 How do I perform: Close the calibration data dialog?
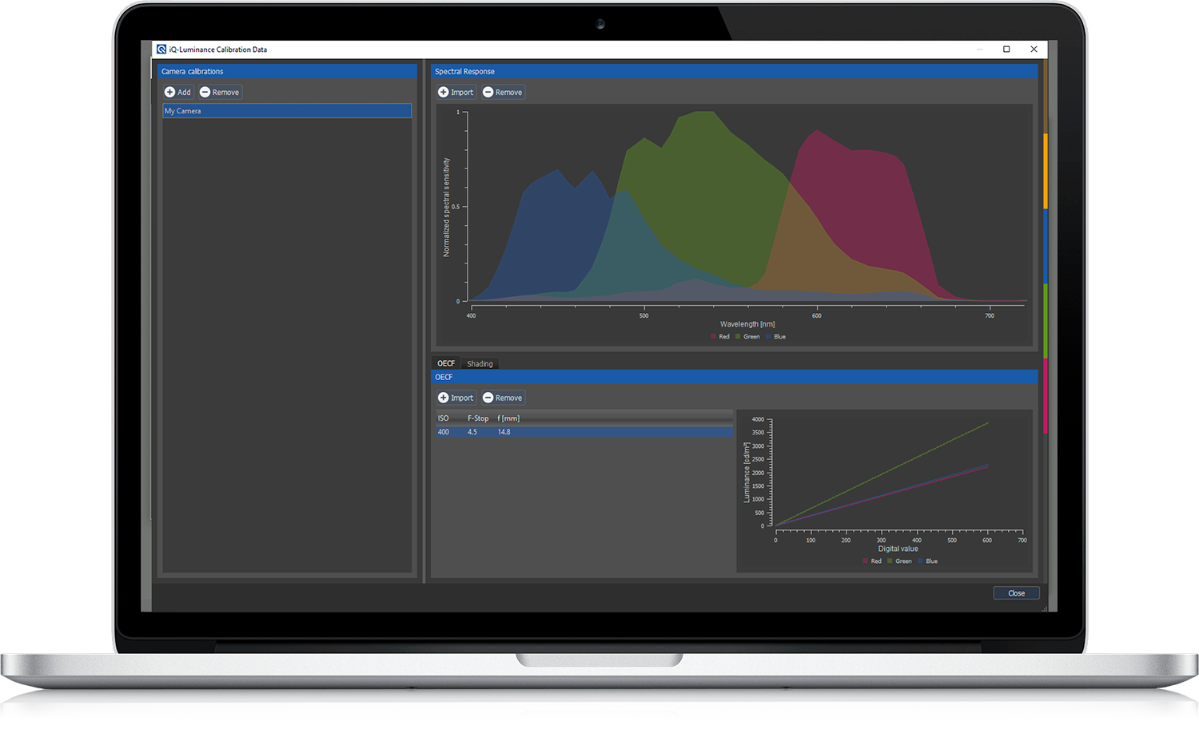tap(1016, 593)
